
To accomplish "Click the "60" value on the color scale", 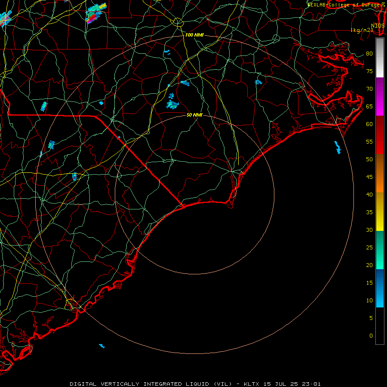I will pos(369,124).
